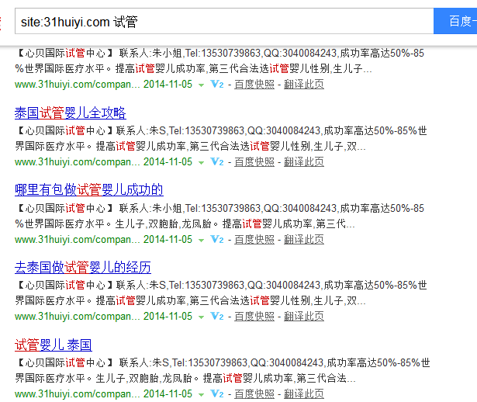Expand green arrow under 哪里有包做试管婴儿成功的 result
The width and height of the screenshot is (477, 402).
201,240
